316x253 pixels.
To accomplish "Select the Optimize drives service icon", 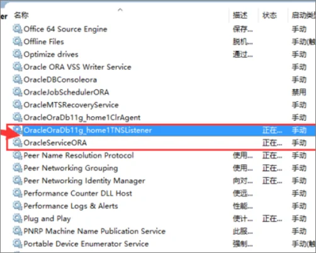I will [17, 54].
